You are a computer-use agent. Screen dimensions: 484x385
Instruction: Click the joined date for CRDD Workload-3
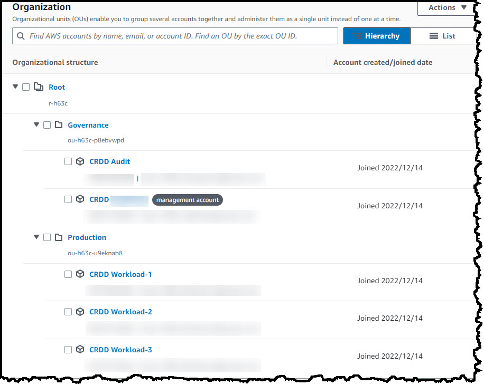click(x=390, y=356)
